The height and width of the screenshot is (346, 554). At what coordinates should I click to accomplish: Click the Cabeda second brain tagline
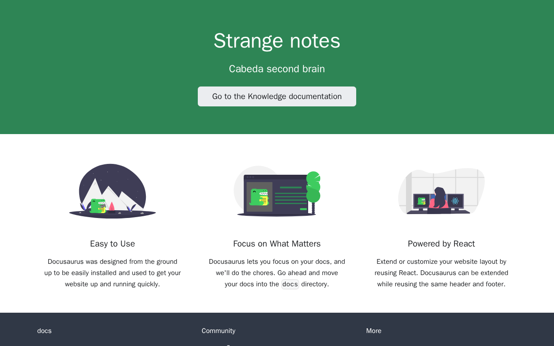[277, 69]
